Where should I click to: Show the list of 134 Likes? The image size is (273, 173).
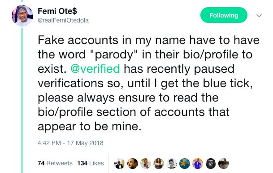click(91, 163)
